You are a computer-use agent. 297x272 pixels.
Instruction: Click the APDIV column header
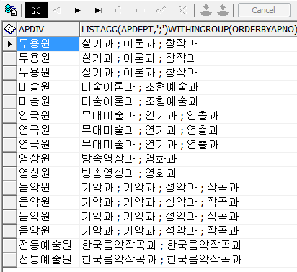click(x=48, y=30)
